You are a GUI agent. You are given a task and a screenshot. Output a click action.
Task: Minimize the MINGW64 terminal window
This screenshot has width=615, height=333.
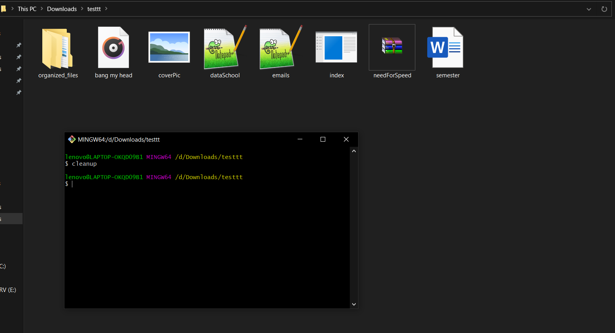tap(300, 139)
